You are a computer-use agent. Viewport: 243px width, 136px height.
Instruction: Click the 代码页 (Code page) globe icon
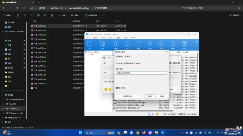click(184, 44)
